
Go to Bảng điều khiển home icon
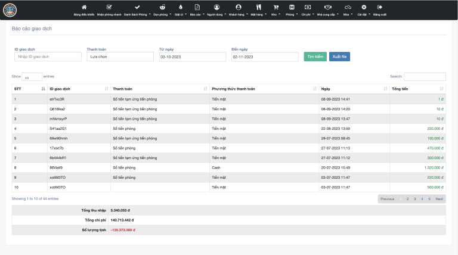coord(84,7)
